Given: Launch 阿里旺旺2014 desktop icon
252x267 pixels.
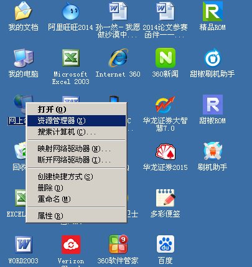Looking at the screenshot, I should coord(70,11).
